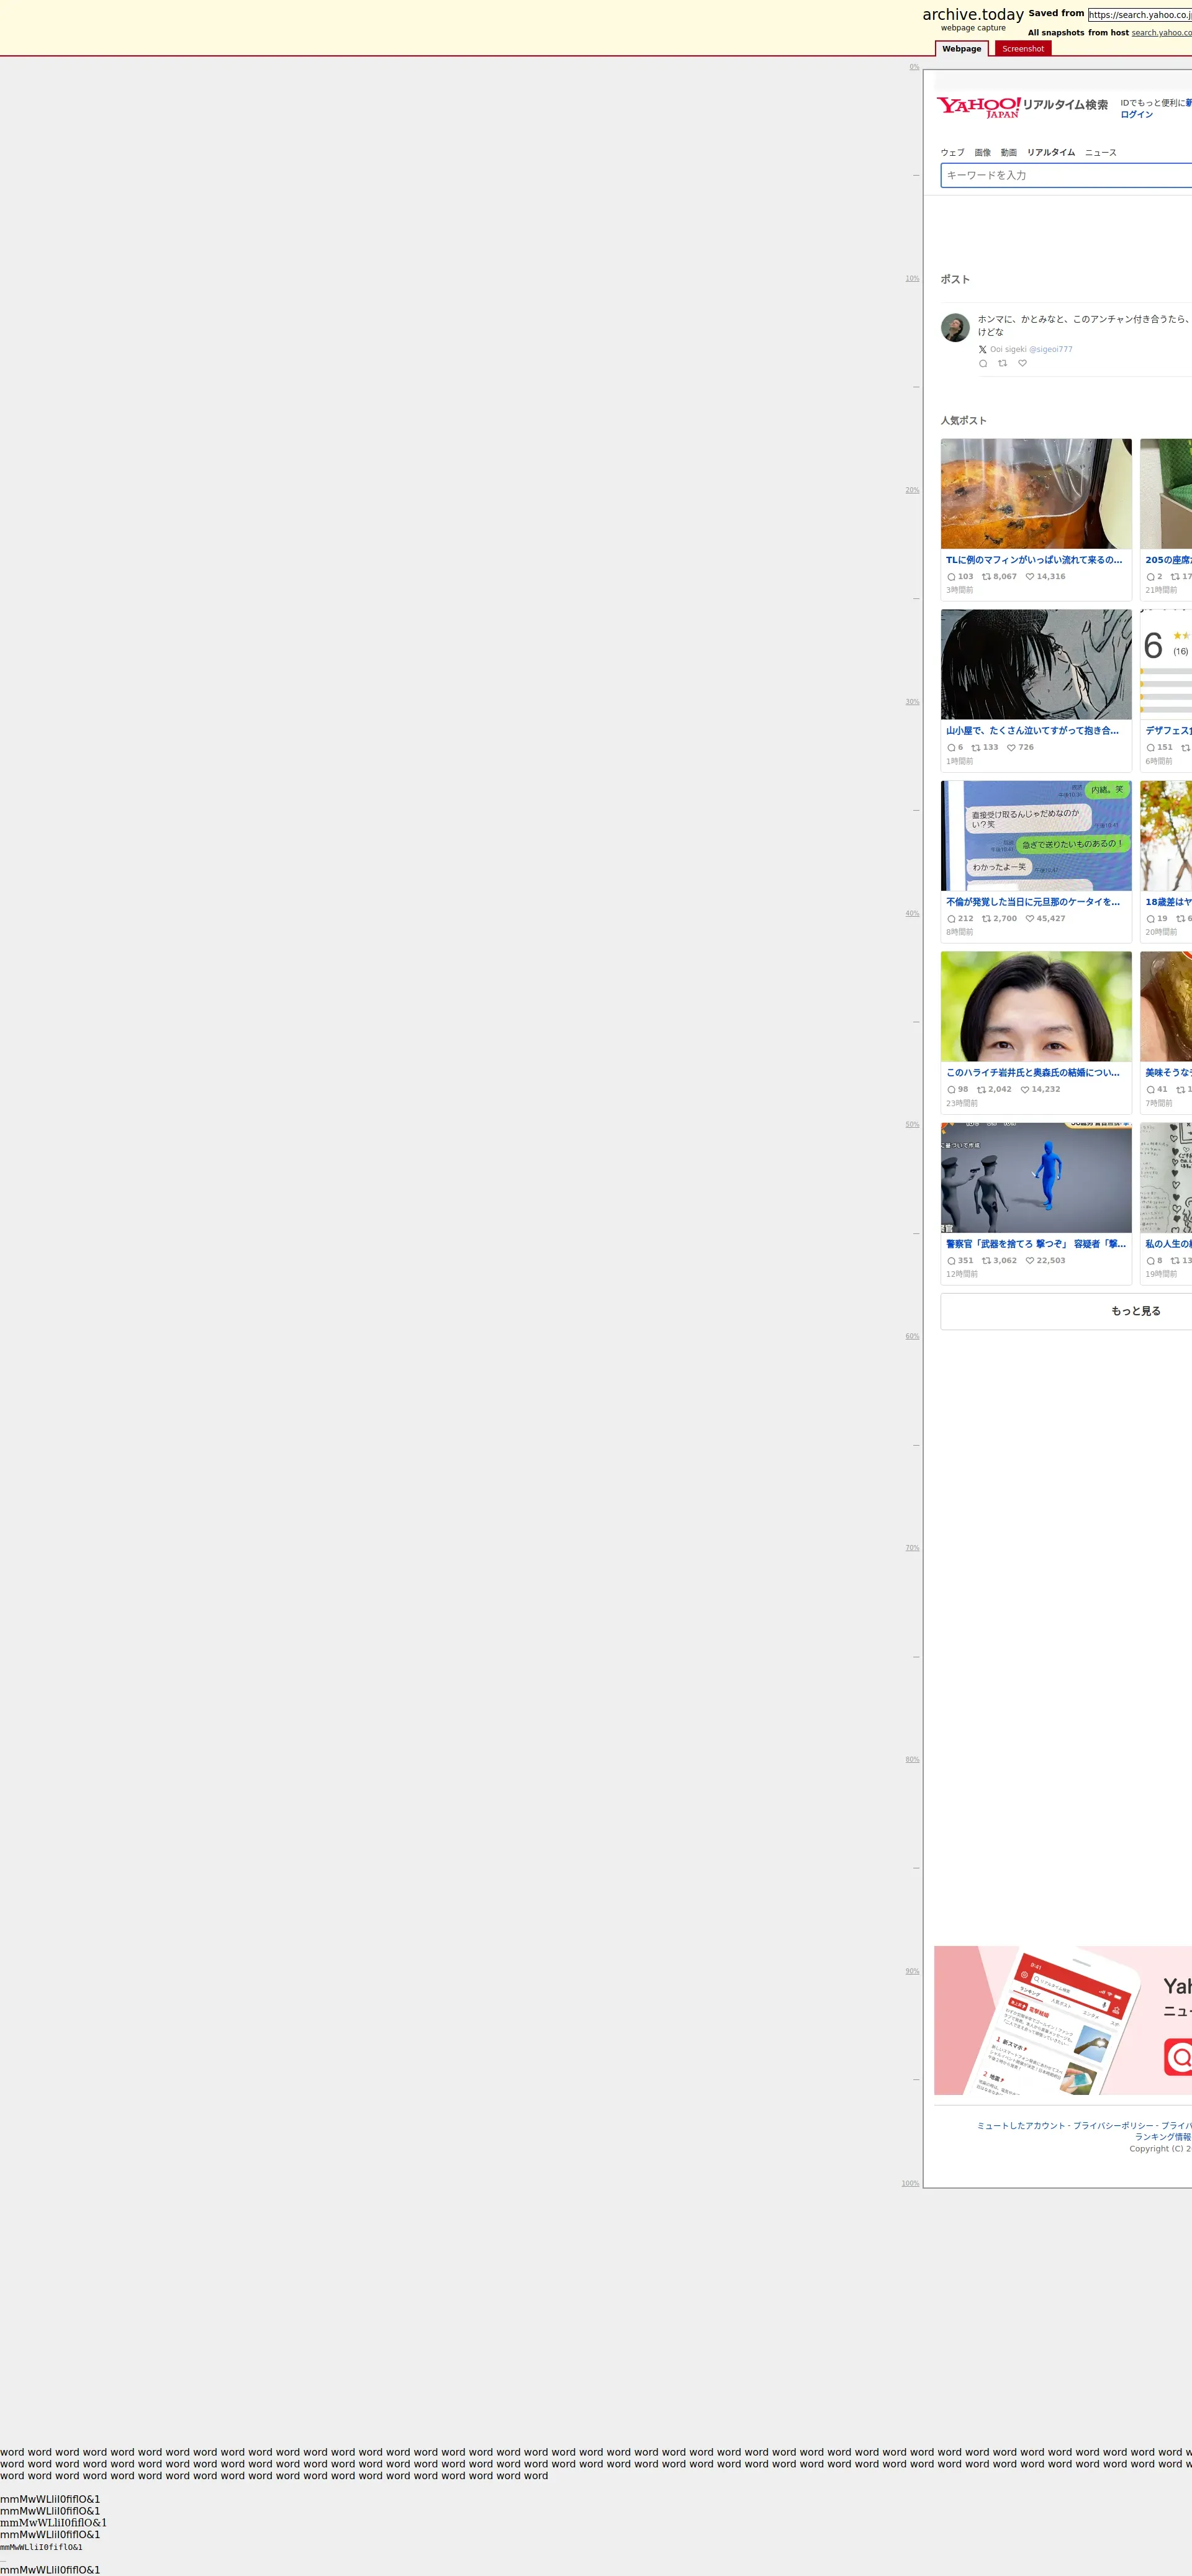This screenshot has width=1192, height=2576.
Task: Open the manga kiss illustration thumbnail
Action: (1036, 665)
